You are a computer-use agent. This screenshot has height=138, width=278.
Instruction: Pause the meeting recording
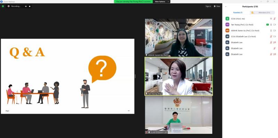pyautogui.click(x=26, y=6)
